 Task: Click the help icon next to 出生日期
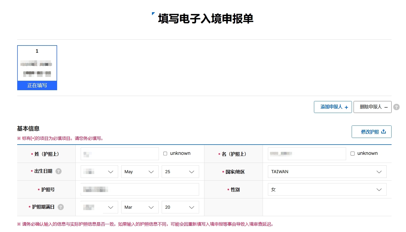pos(59,171)
